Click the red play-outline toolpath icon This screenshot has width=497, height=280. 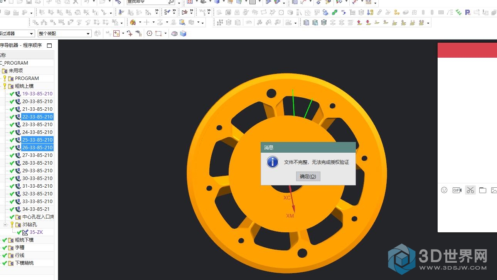(x=184, y=12)
